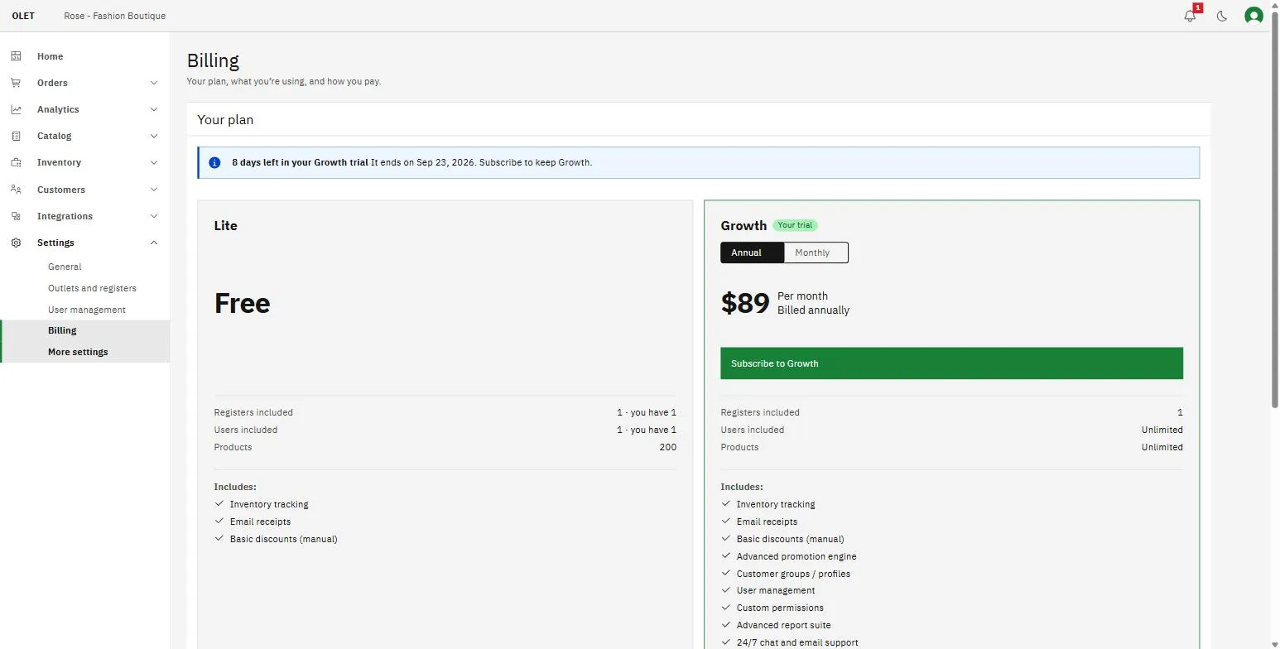Click the Free price label
The height and width of the screenshot is (649, 1280).
coord(242,303)
